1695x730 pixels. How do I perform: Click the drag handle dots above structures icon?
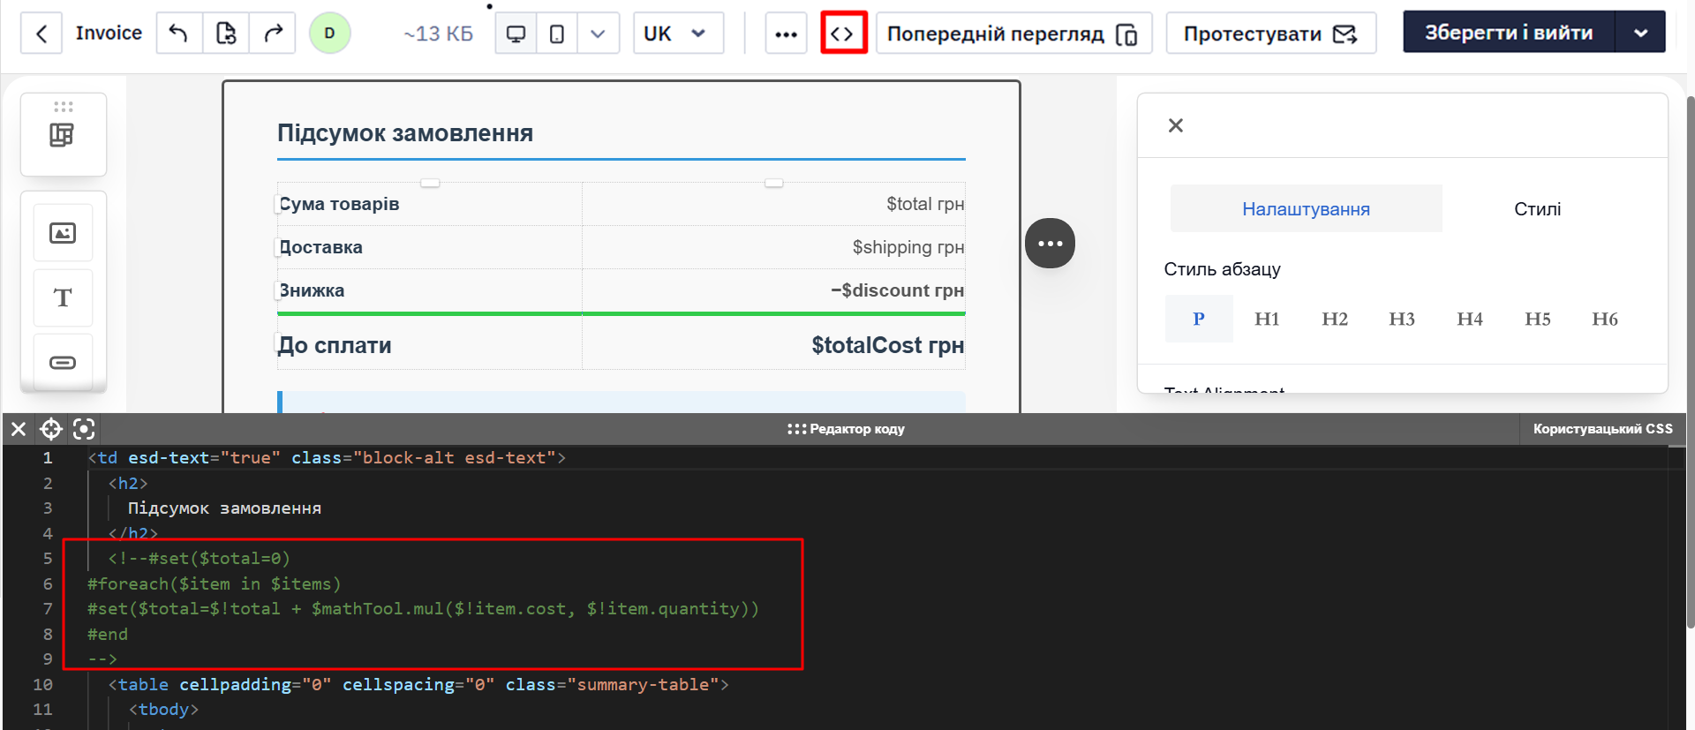(x=63, y=107)
